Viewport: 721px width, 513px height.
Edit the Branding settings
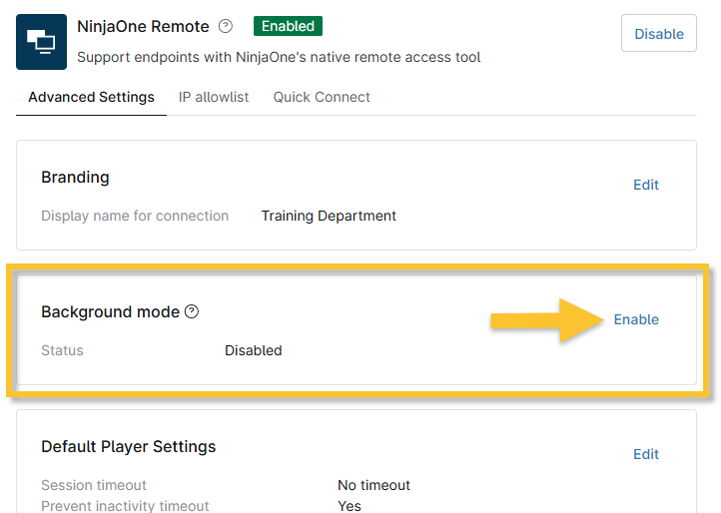(x=646, y=185)
